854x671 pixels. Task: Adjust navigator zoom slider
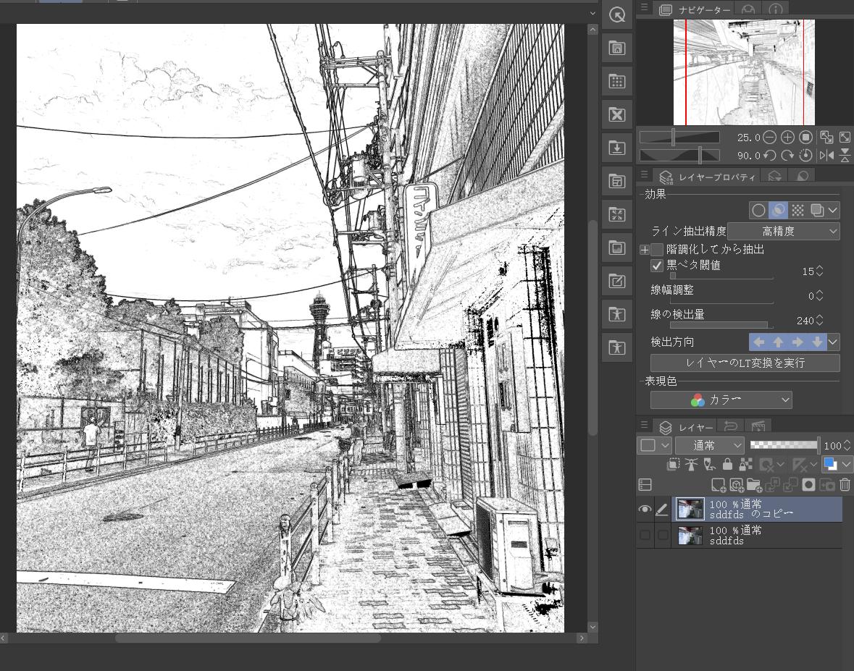679,137
